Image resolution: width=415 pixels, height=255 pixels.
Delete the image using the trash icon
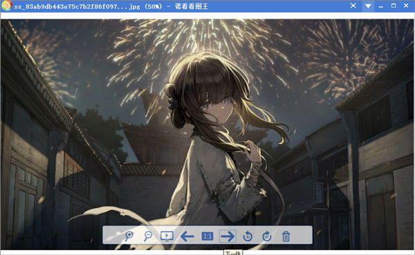click(x=286, y=236)
